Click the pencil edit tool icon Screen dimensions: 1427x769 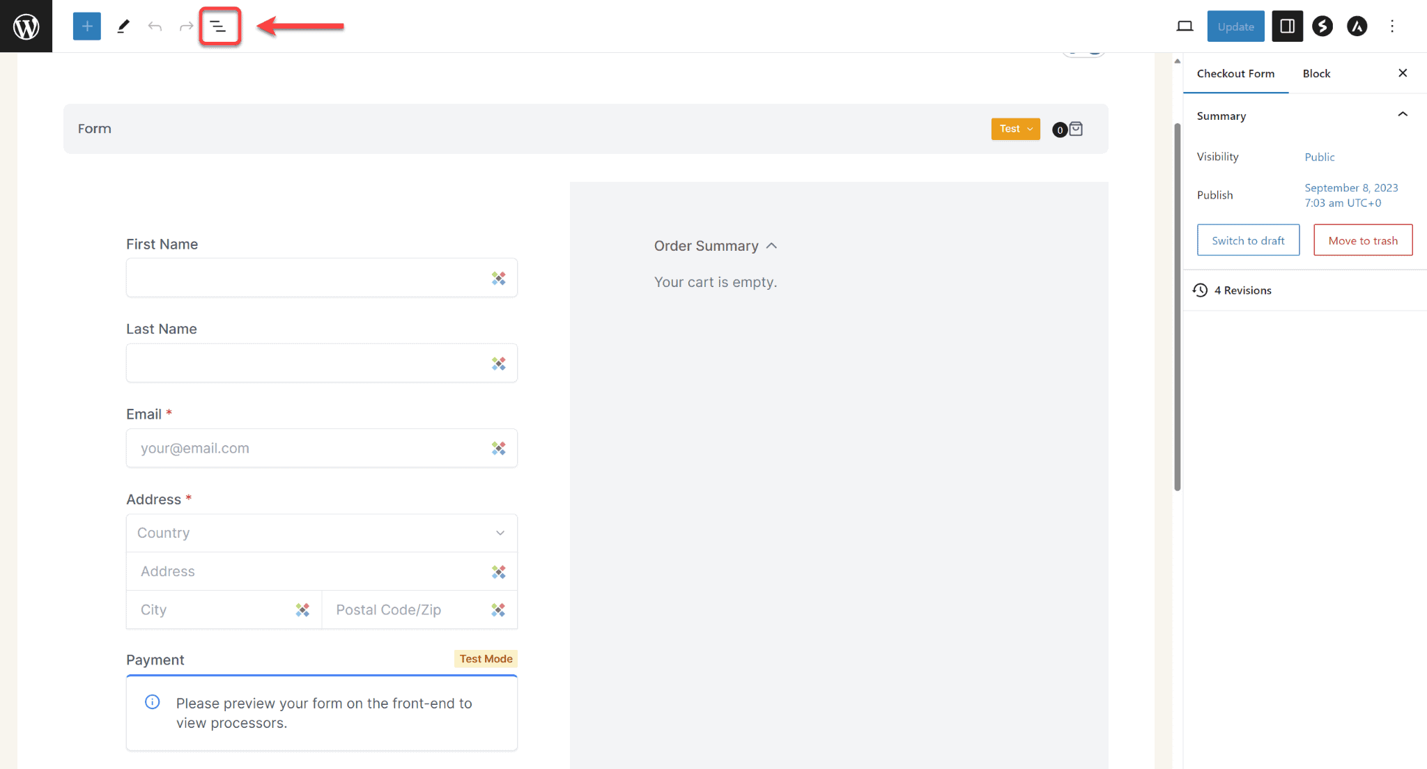point(123,26)
